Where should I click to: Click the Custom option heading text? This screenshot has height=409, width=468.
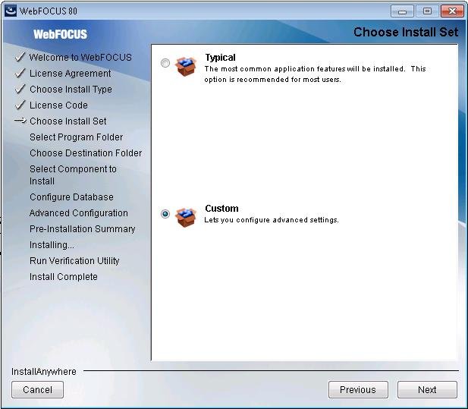point(221,208)
